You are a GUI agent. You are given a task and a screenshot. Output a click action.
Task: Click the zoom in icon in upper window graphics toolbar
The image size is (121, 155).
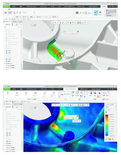click(x=55, y=23)
